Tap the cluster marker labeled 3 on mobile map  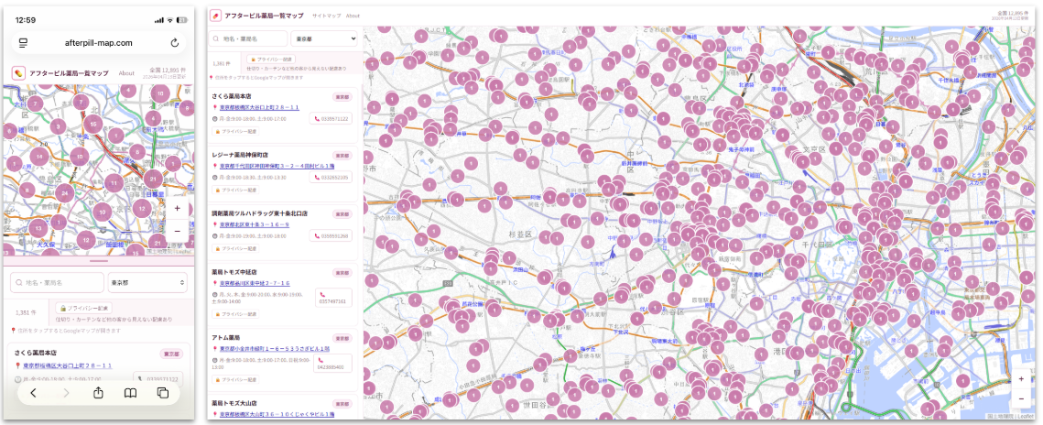pos(59,126)
